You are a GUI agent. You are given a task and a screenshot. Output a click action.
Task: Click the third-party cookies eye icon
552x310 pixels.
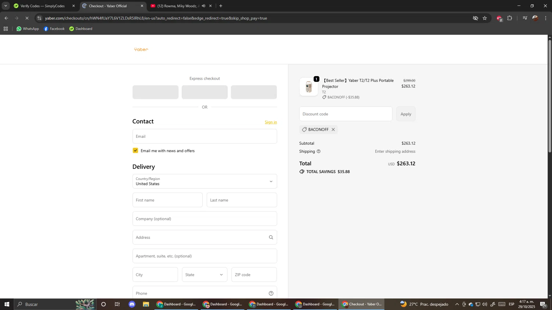[x=475, y=18]
